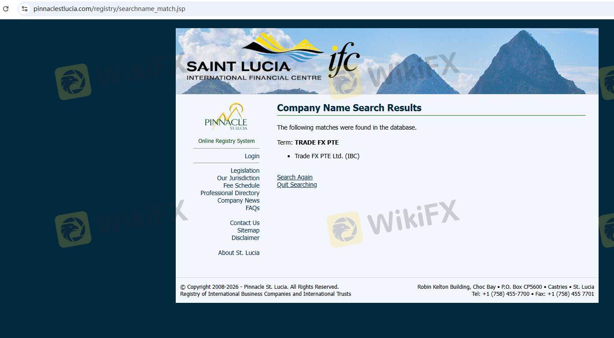Open Our Jurisdiction in sidebar menu

[238, 178]
